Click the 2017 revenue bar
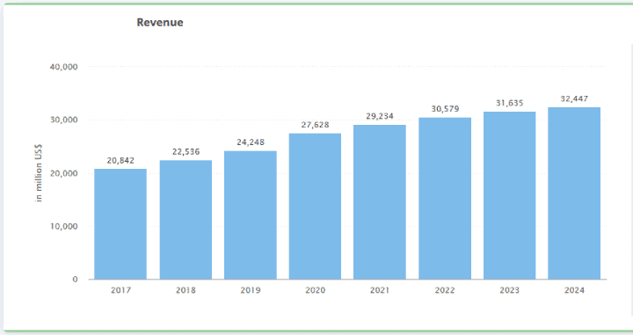 [x=120, y=224]
